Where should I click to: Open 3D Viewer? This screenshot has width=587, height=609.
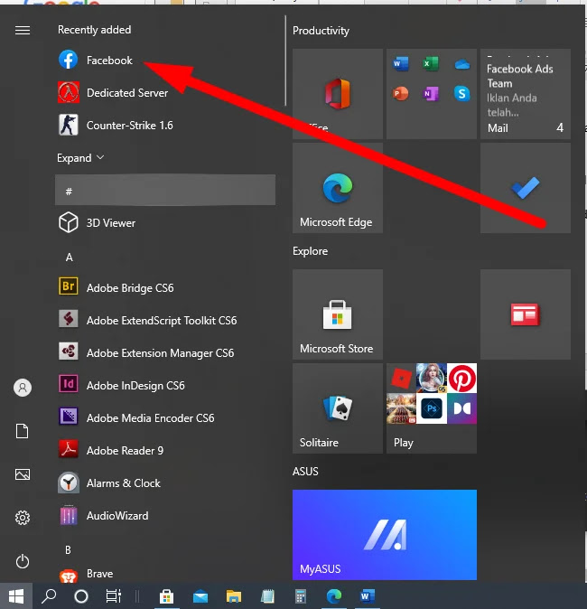[165, 222]
